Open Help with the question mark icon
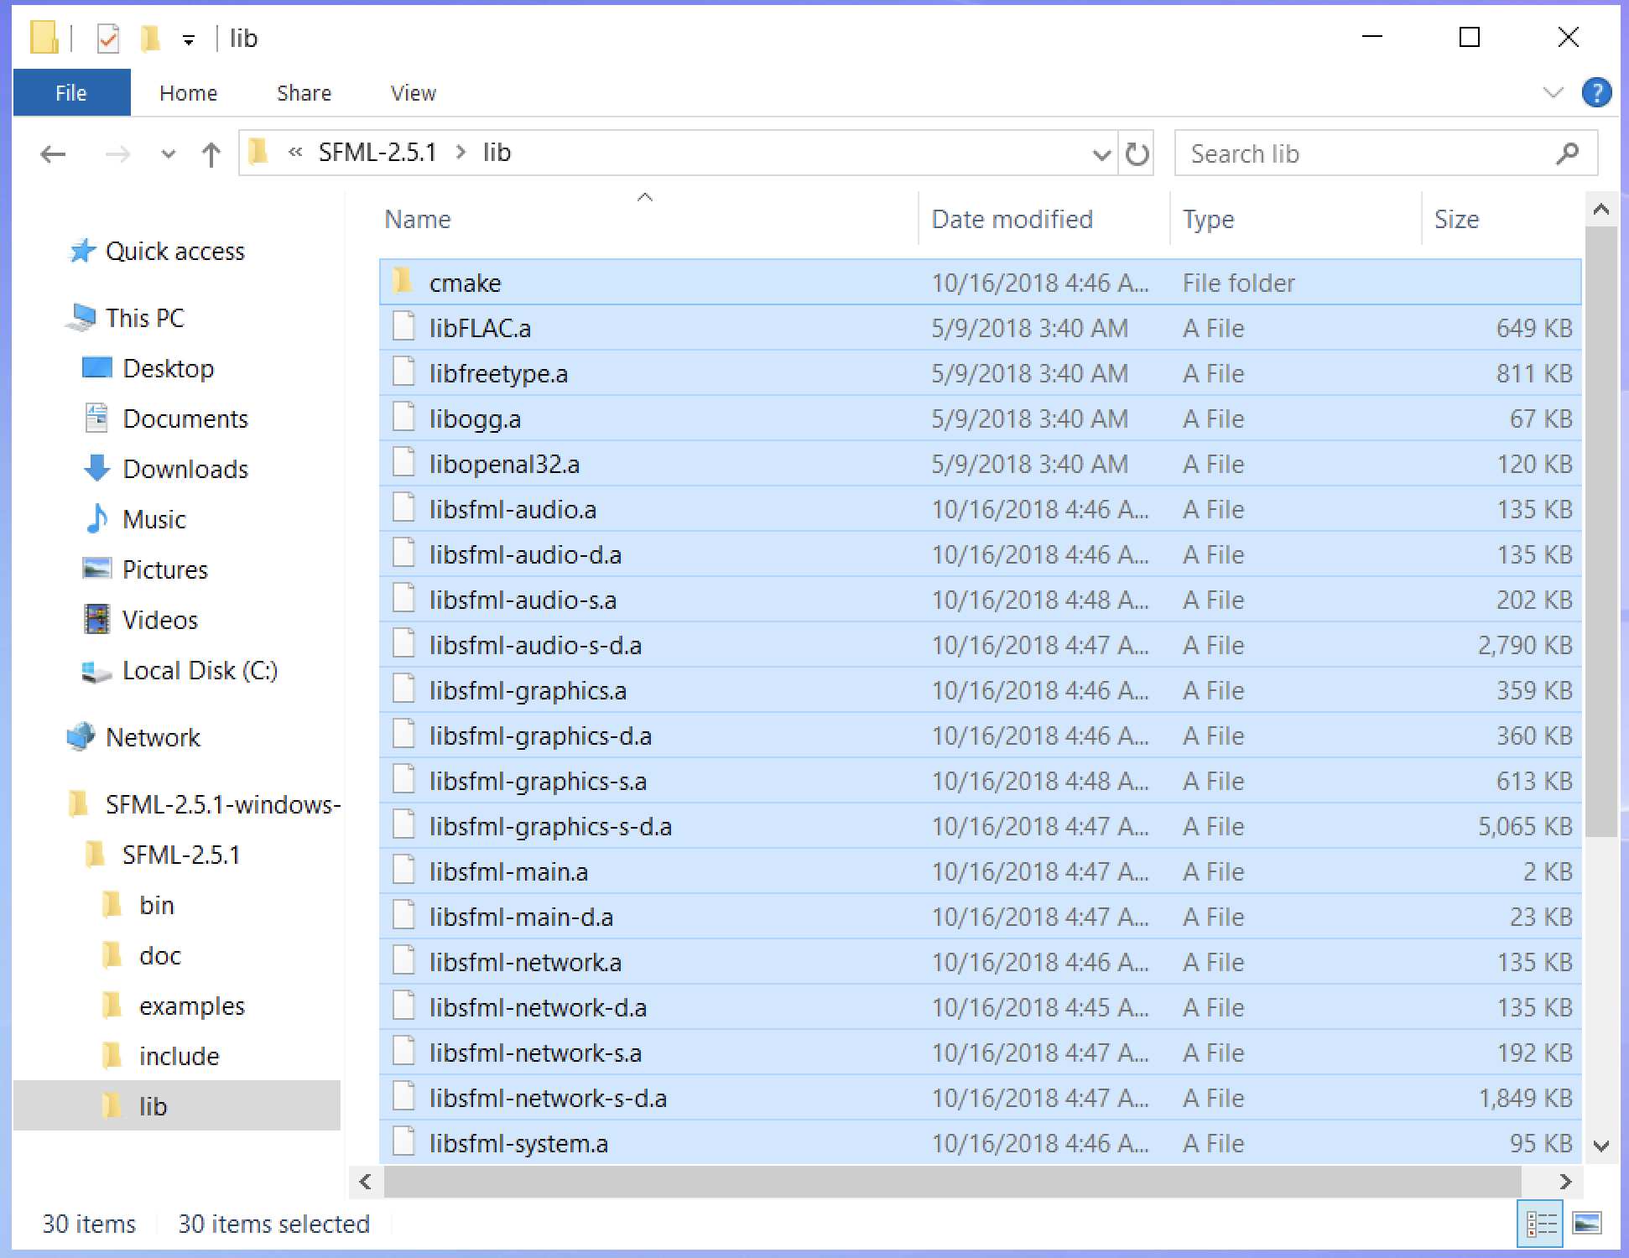Viewport: 1629px width, 1258px height. click(1596, 92)
